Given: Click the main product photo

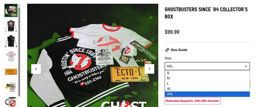Looking at the screenshot, I should (93, 55).
